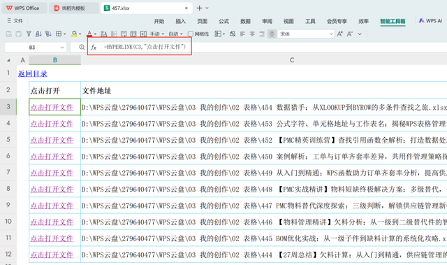Click the fx insert function icon
This screenshot has height=265, width=447.
[x=94, y=47]
